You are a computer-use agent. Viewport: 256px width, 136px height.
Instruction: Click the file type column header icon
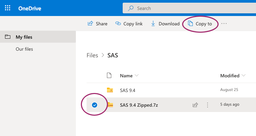(x=109, y=76)
